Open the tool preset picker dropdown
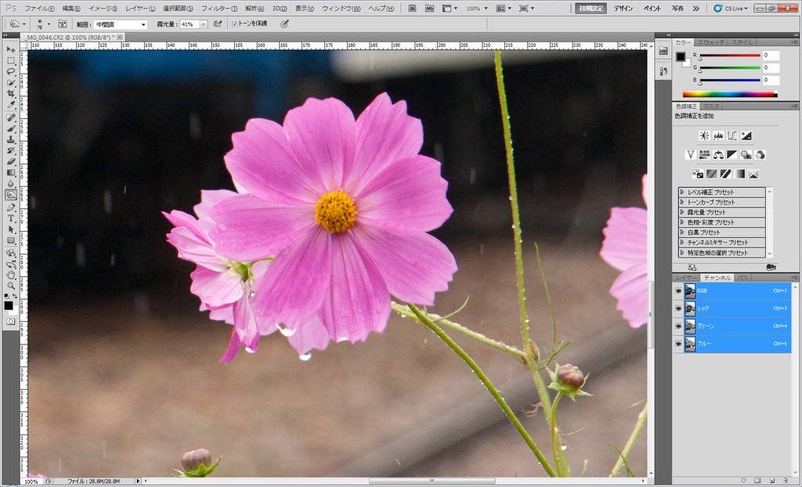The width and height of the screenshot is (802, 487). [23, 24]
